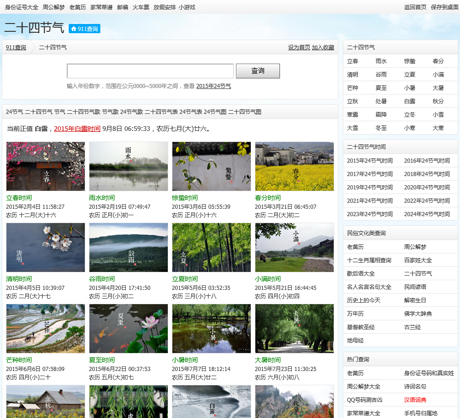Screen dimensions: 460x418
Task: Open 火车票 in the top menu
Action: click(141, 7)
